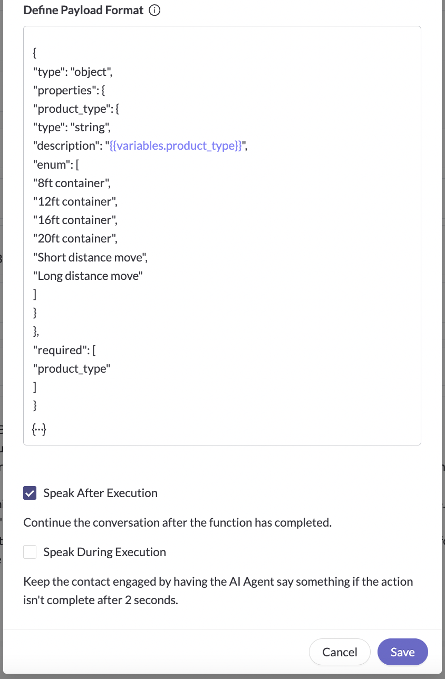Click the Speak During Execution label
445x679 pixels.
click(104, 552)
